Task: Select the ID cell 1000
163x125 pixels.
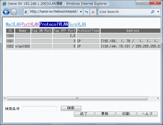Action: [10, 36]
